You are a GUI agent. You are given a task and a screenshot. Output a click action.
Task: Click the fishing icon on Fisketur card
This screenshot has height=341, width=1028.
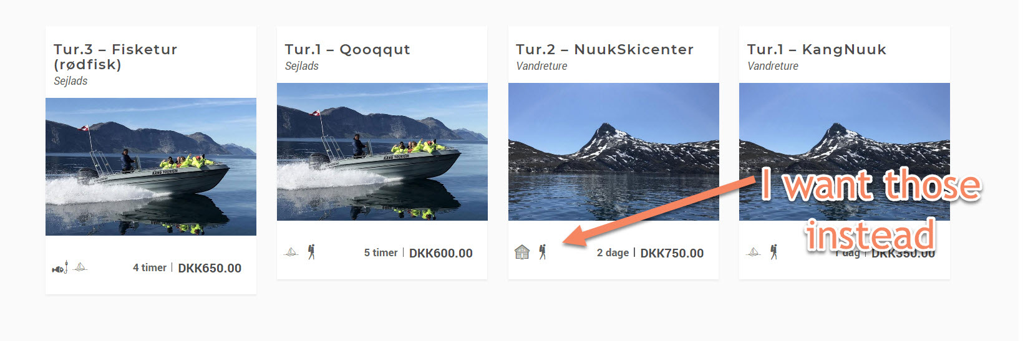[60, 268]
